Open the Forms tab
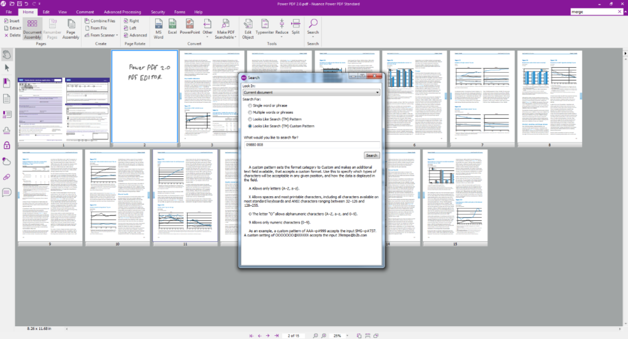The image size is (628, 339). pos(180,12)
